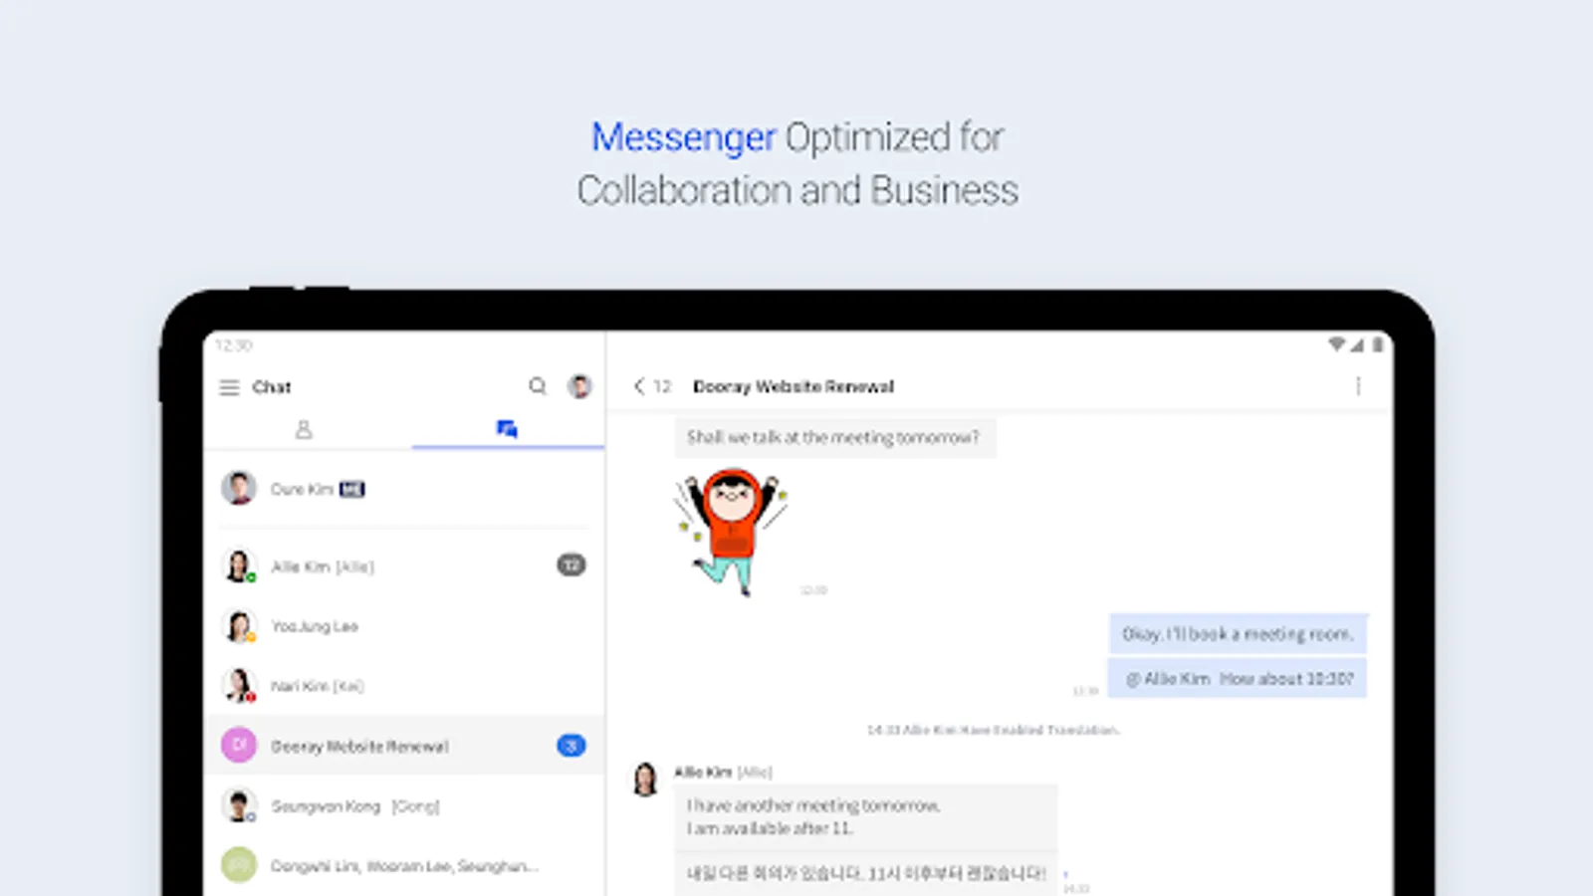Click the blue unread badge on Dooray Website Renewal
This screenshot has width=1593, height=896.
tap(571, 746)
